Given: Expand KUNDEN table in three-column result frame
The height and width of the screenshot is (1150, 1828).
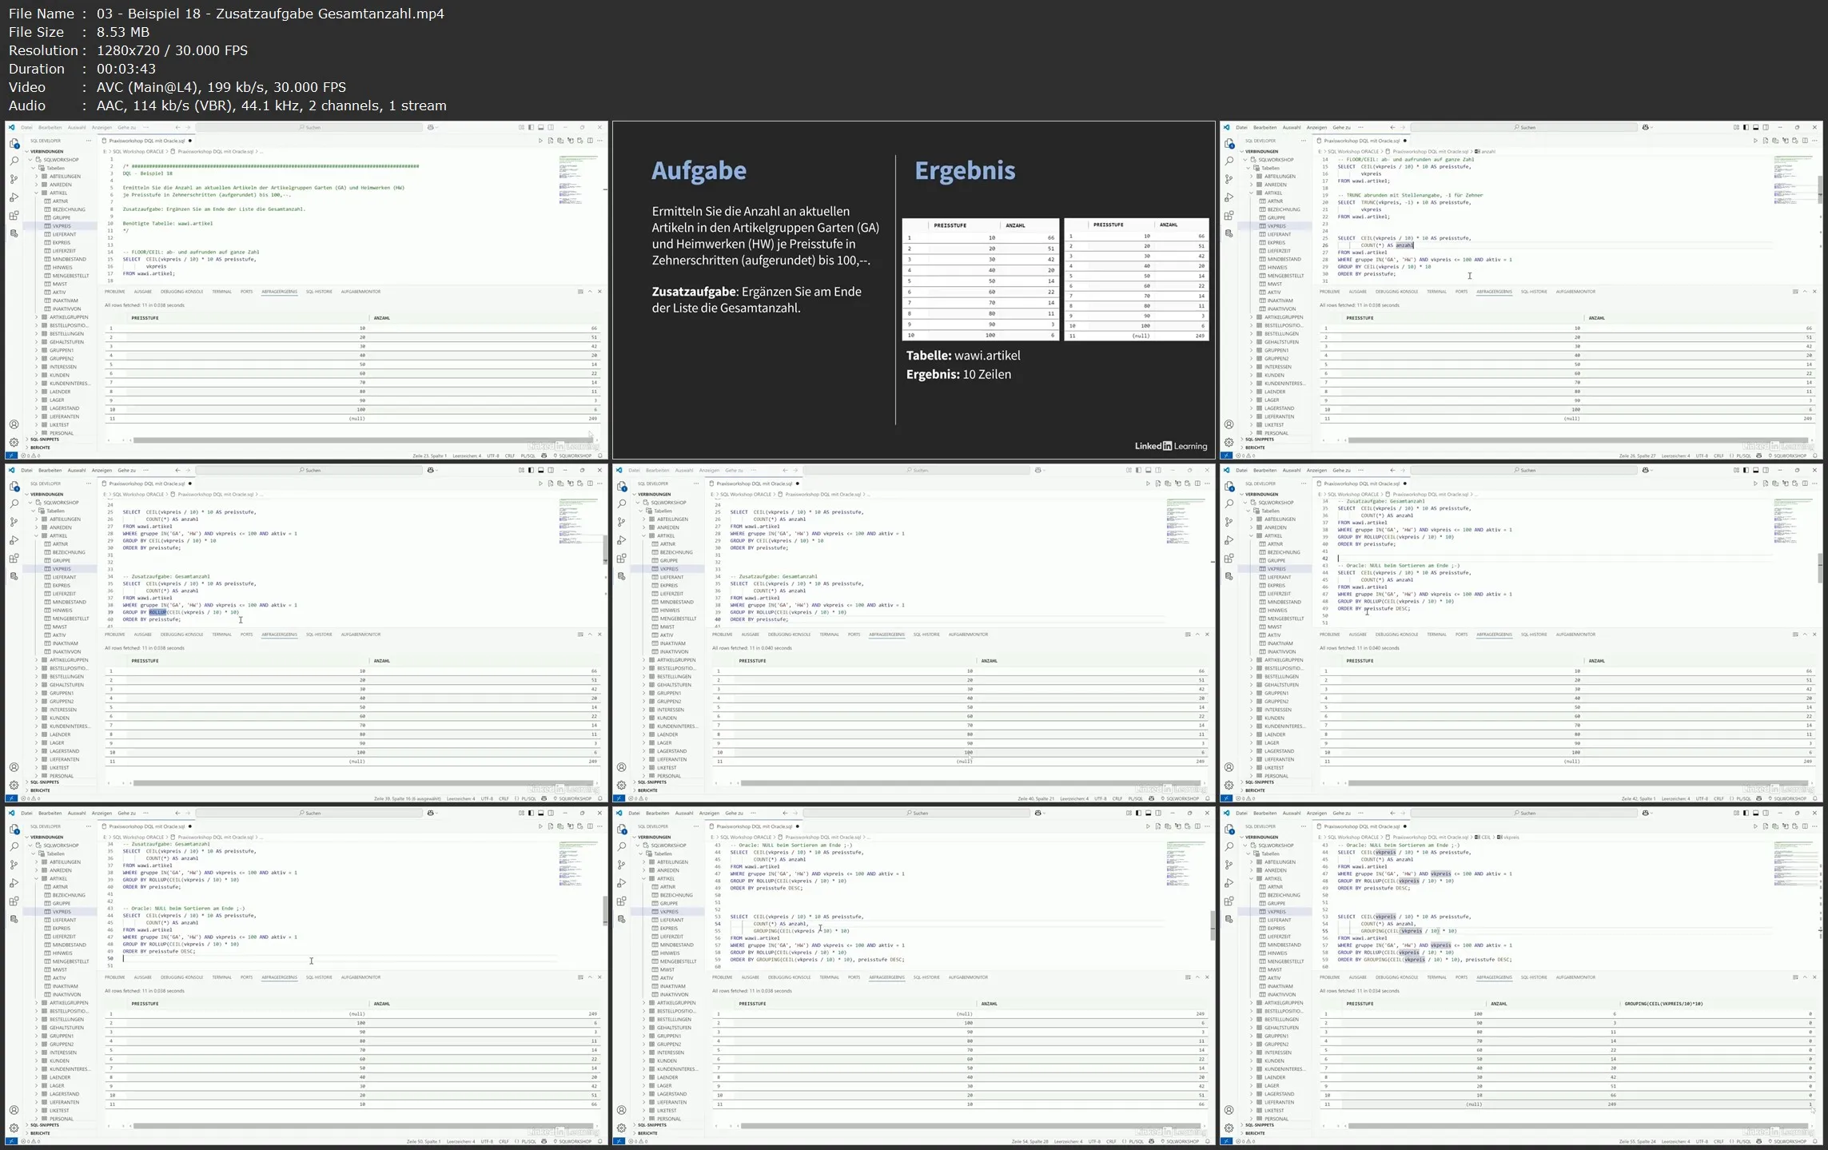Looking at the screenshot, I should [1252, 1060].
